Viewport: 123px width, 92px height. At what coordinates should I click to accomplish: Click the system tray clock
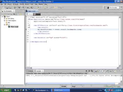[x=119, y=90]
